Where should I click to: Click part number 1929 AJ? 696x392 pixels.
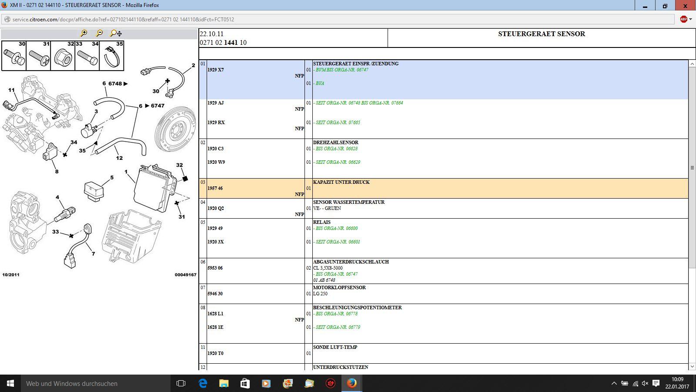click(x=215, y=103)
